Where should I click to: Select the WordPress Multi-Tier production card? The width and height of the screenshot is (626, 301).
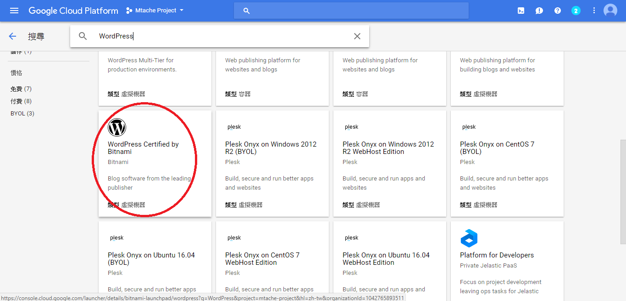point(155,78)
